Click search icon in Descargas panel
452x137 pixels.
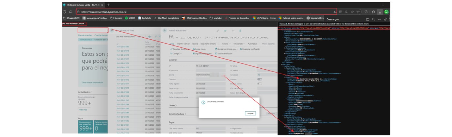[374, 19]
